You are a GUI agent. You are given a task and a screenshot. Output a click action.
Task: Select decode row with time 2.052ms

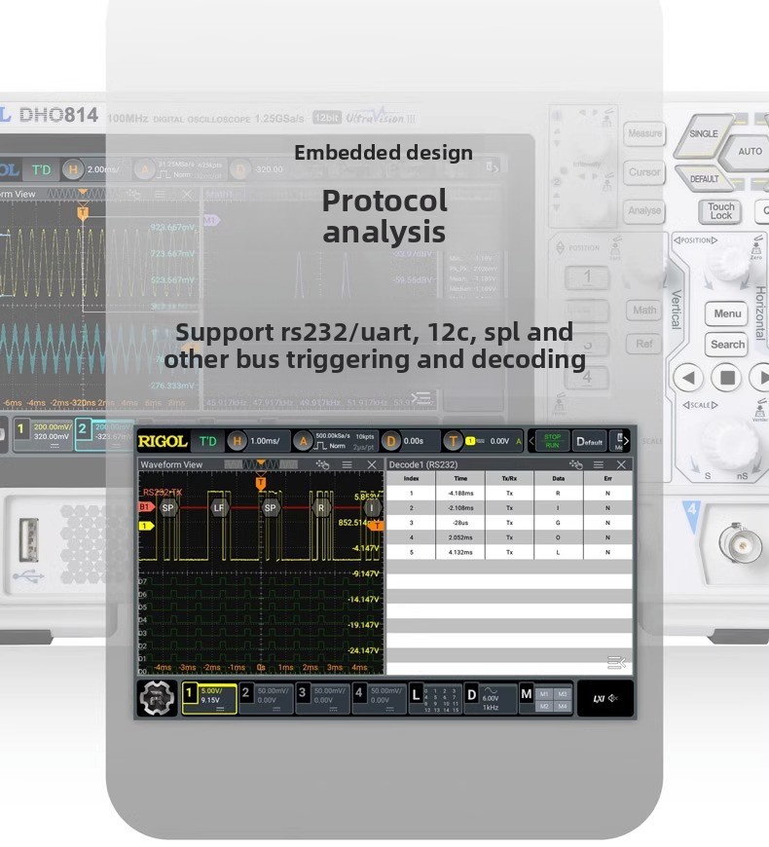[x=509, y=537]
